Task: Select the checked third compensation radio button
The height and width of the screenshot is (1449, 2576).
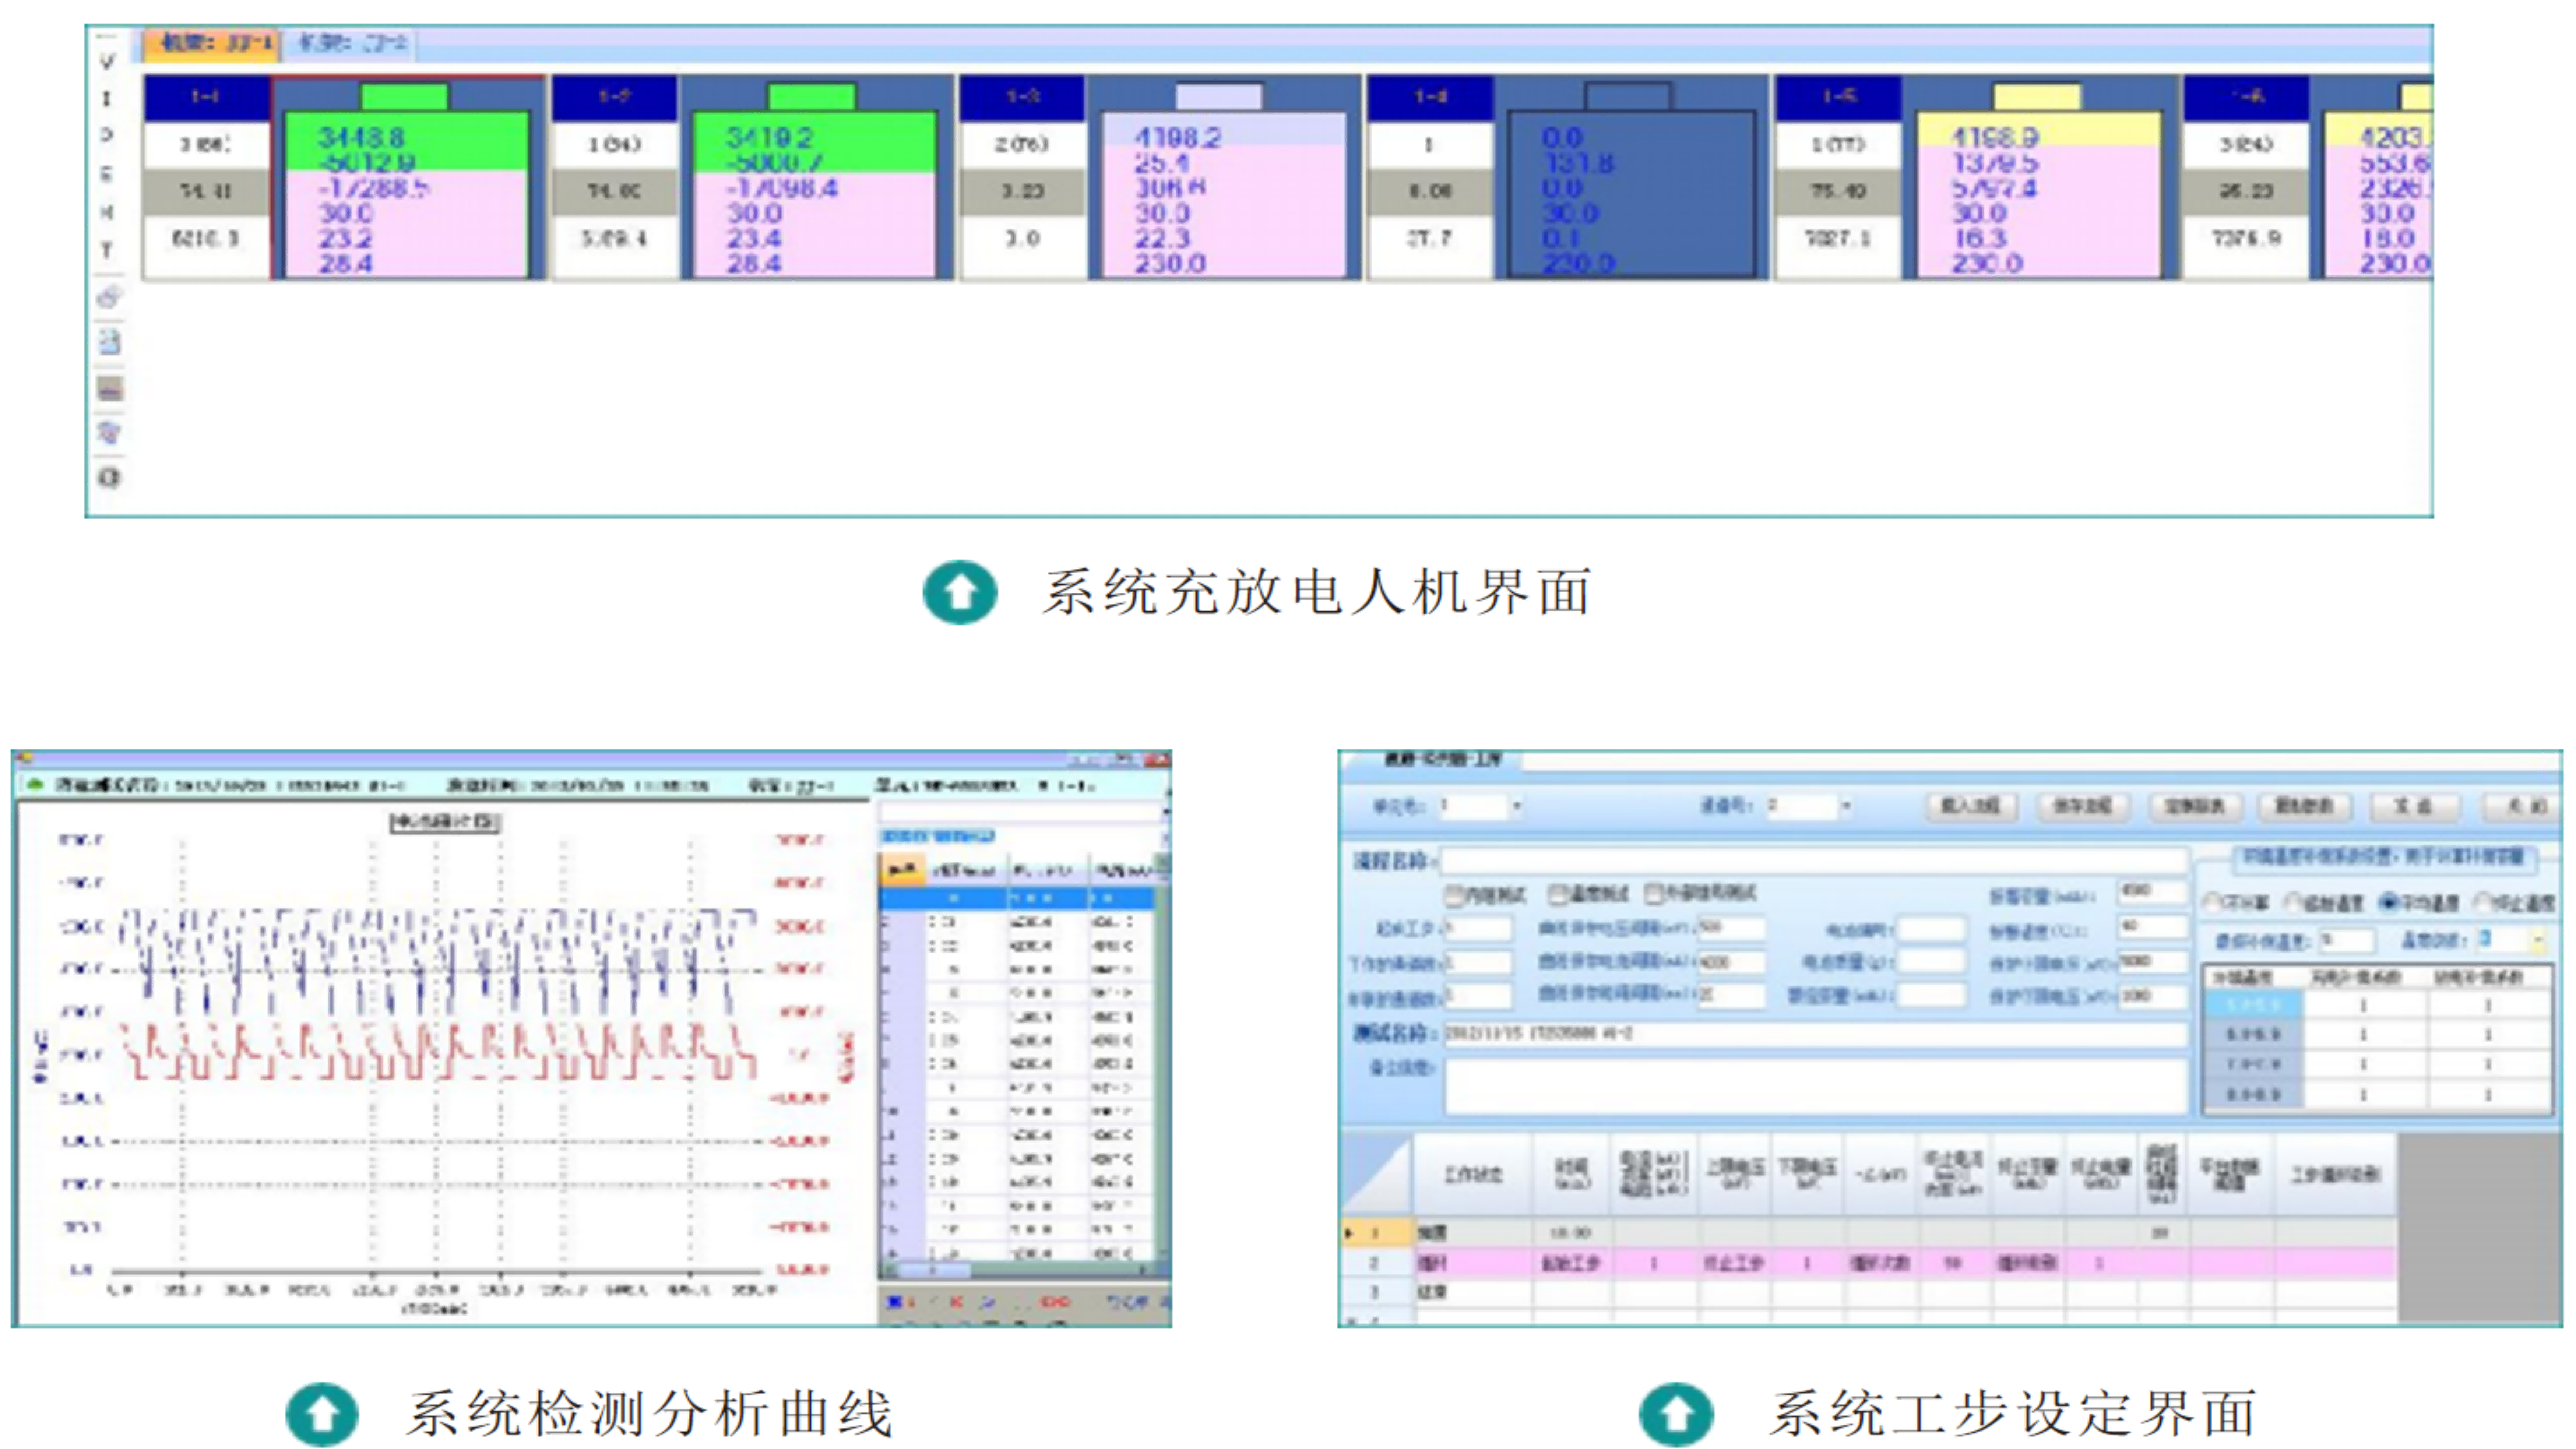Action: pyautogui.click(x=2388, y=903)
